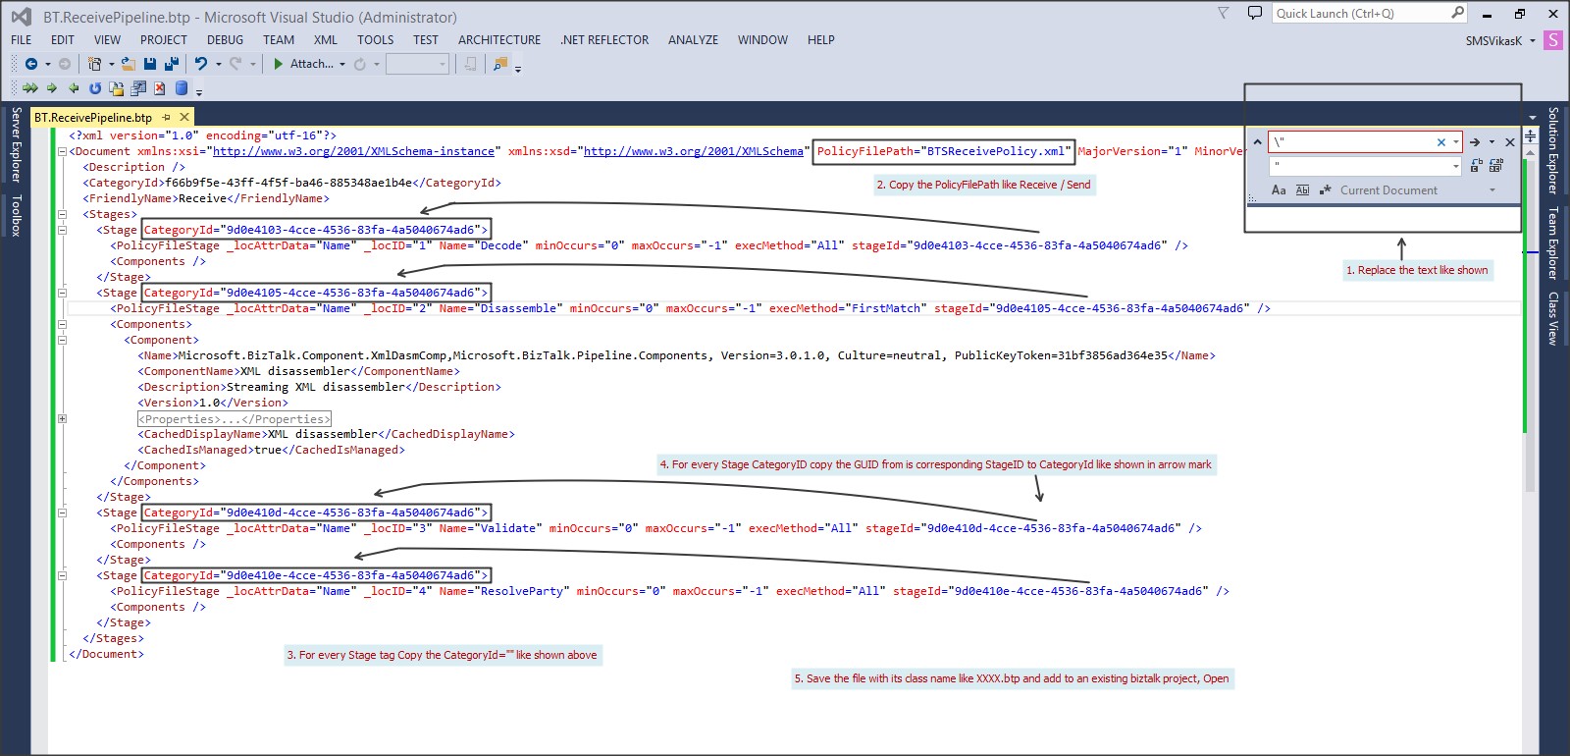This screenshot has width=1570, height=756.
Task: Open the Undo history dropdown
Action: (218, 64)
